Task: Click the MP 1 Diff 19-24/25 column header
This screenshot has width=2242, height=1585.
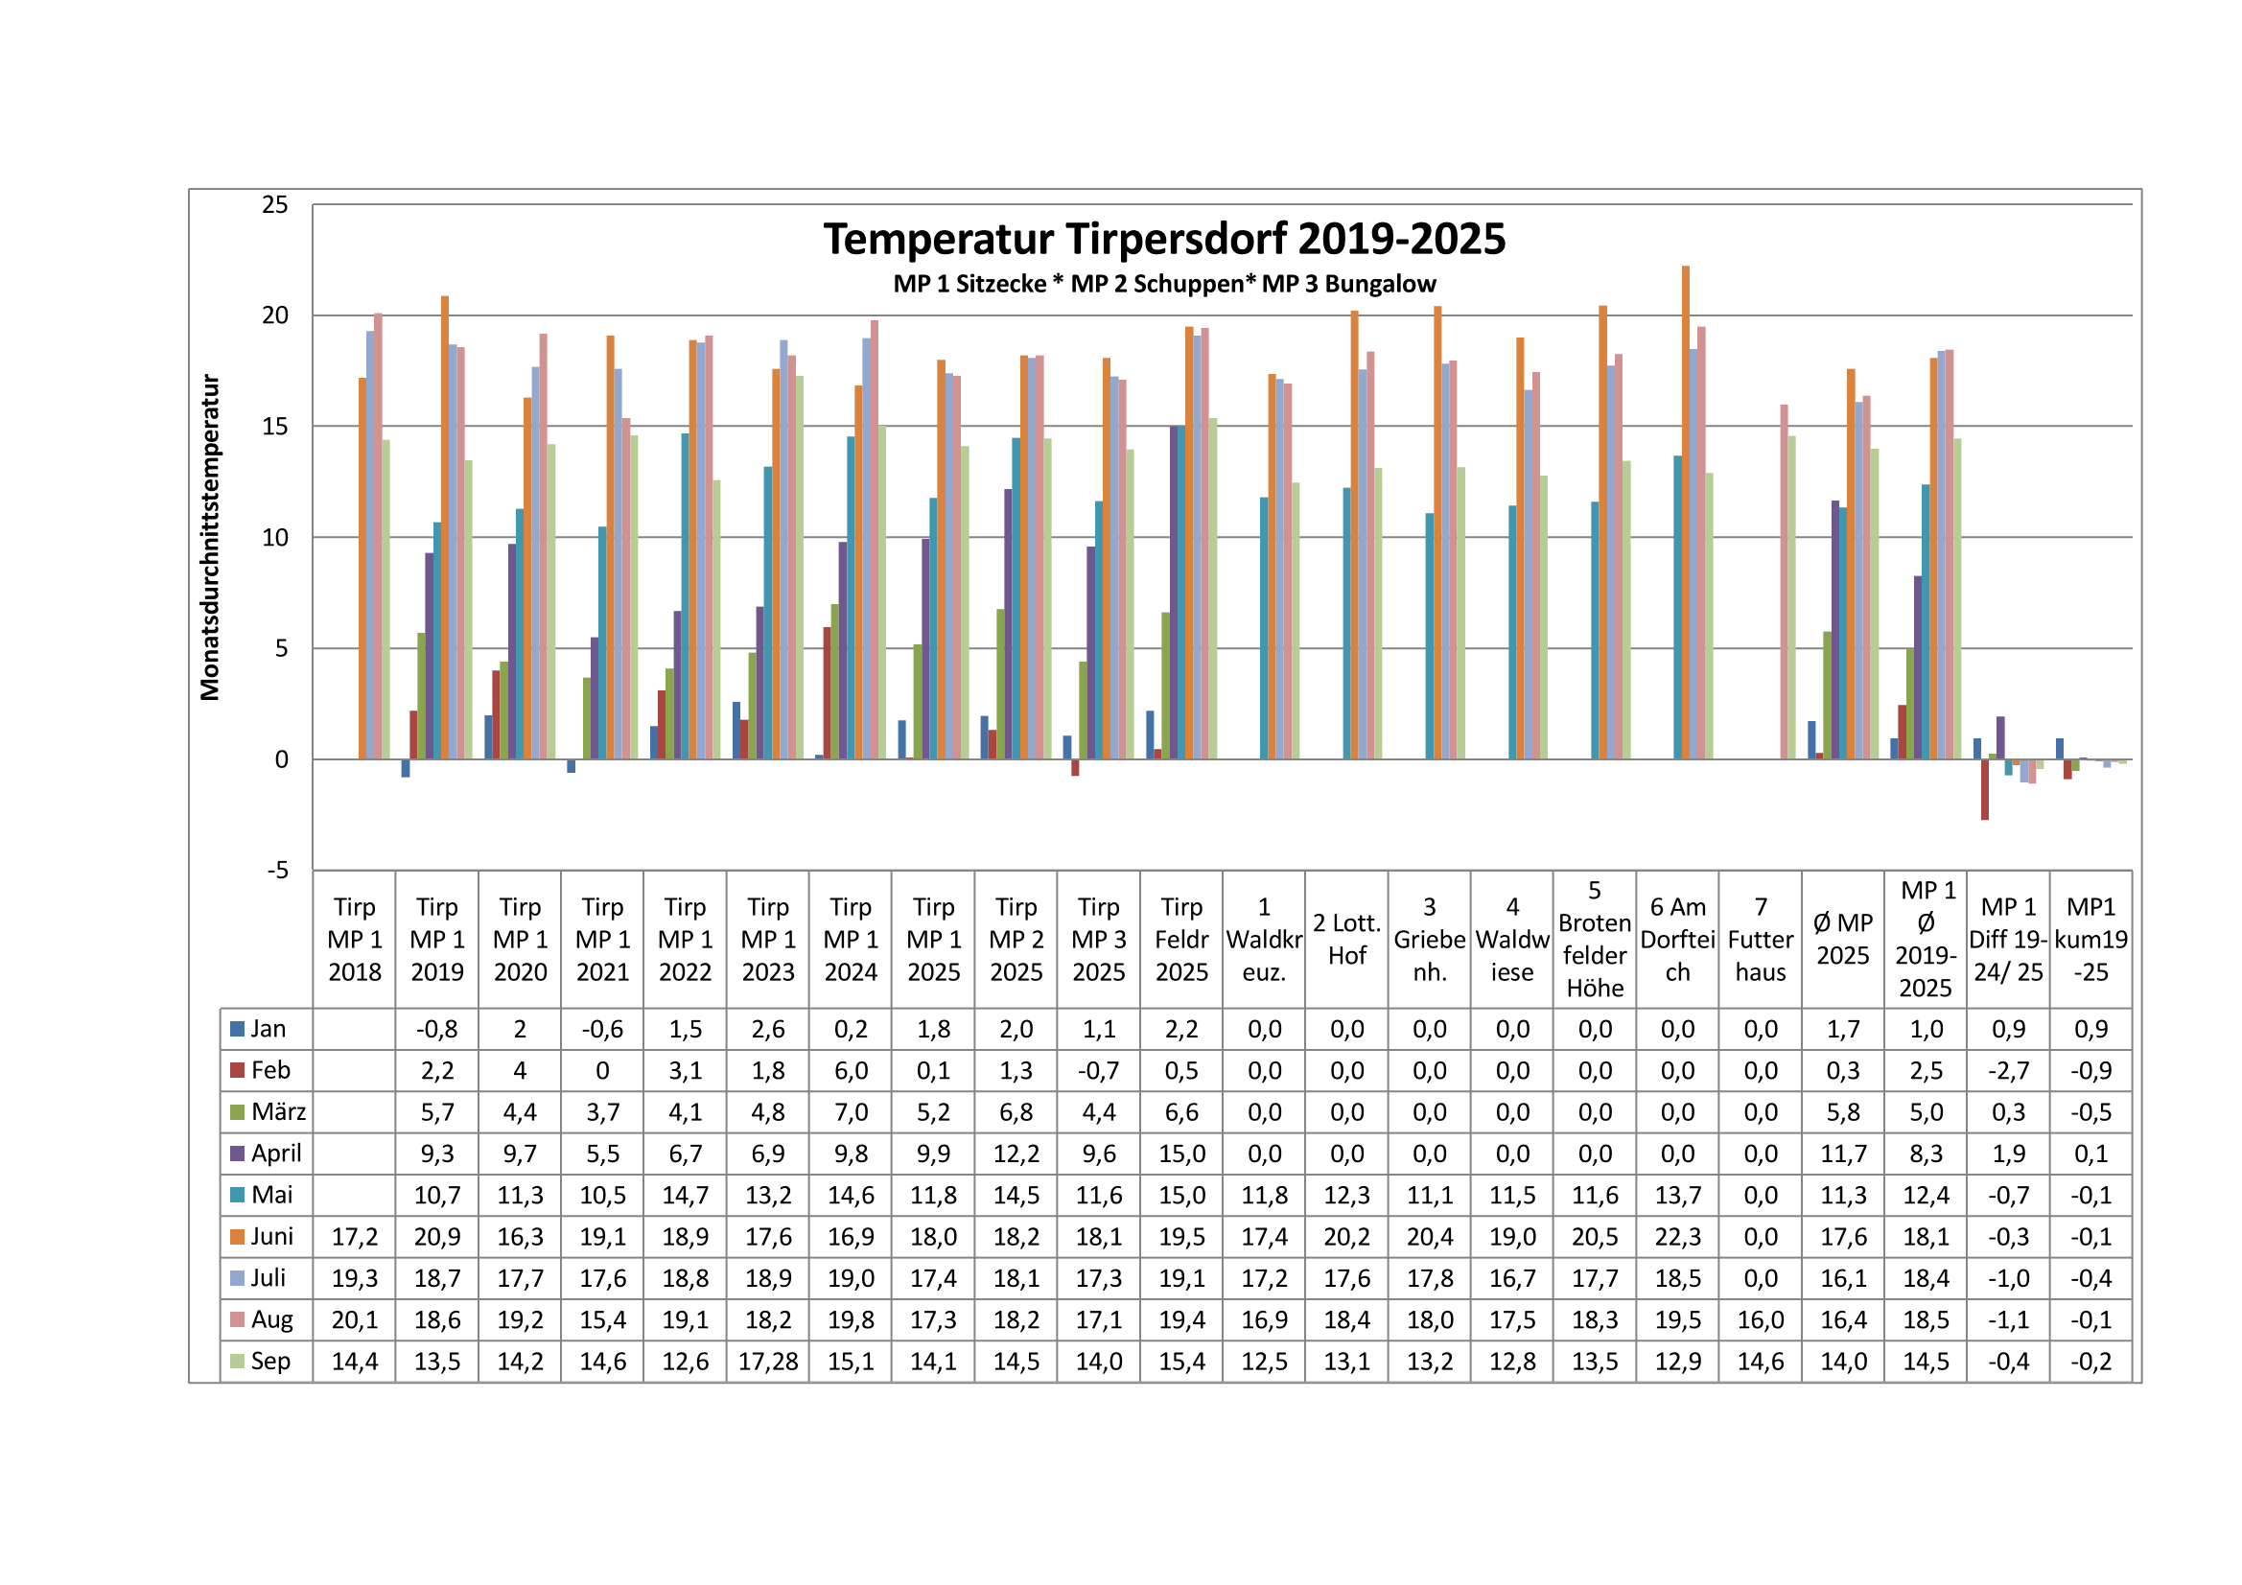Action: 2008,940
